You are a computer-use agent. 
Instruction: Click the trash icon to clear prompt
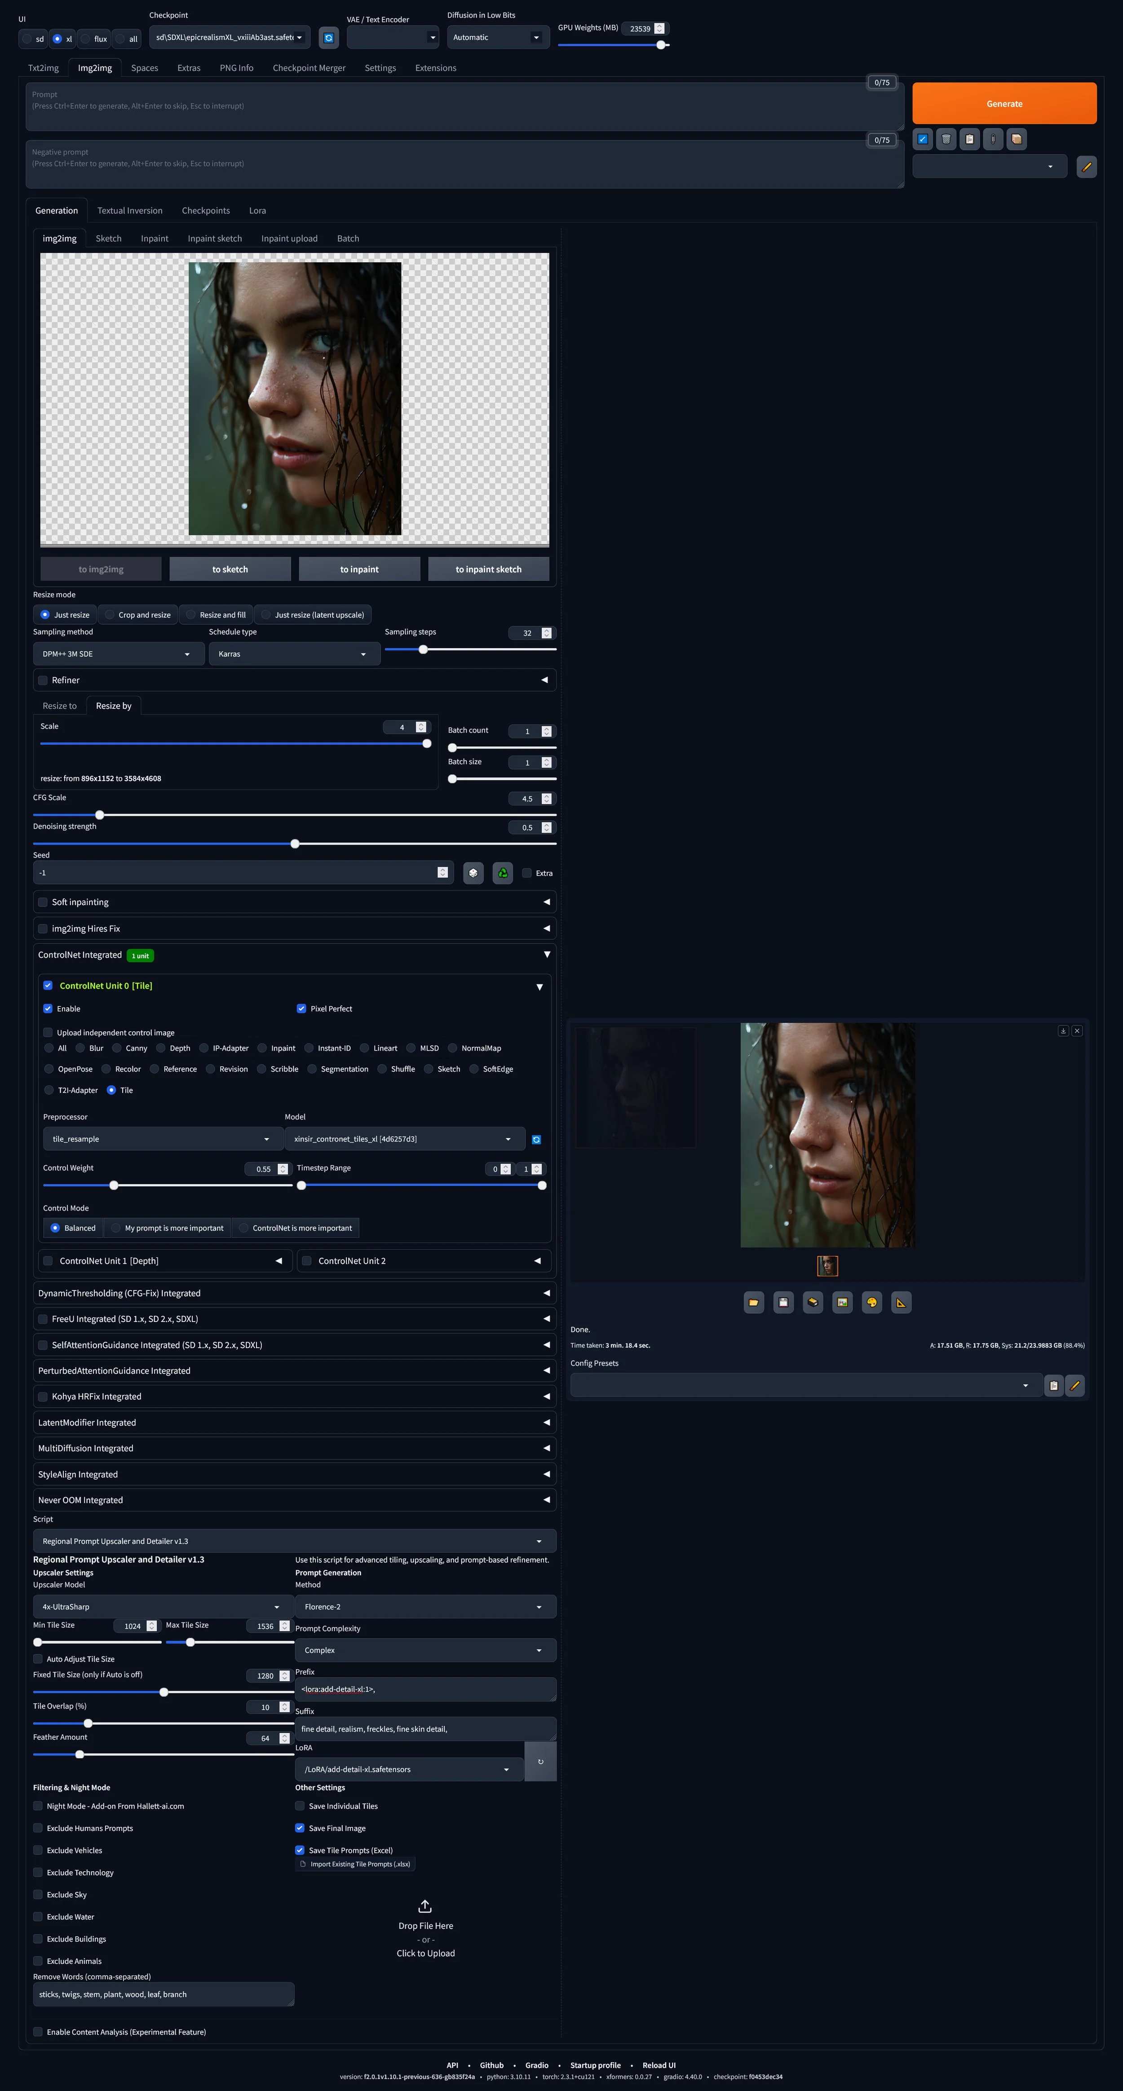[945, 139]
